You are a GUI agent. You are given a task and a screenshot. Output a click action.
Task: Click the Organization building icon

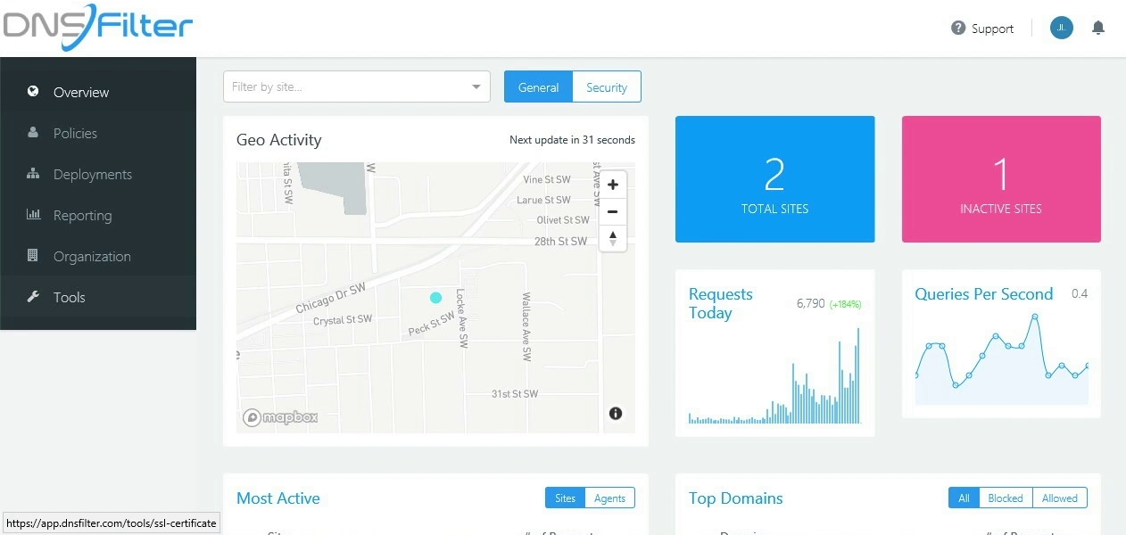33,256
